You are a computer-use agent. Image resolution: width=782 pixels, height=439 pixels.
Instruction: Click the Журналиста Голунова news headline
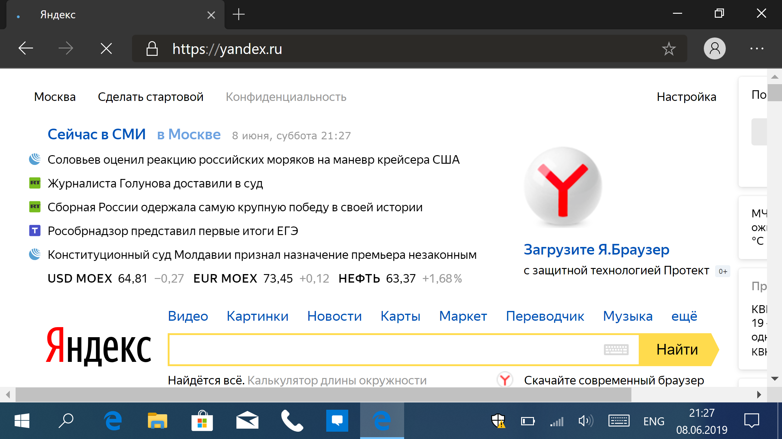click(155, 184)
